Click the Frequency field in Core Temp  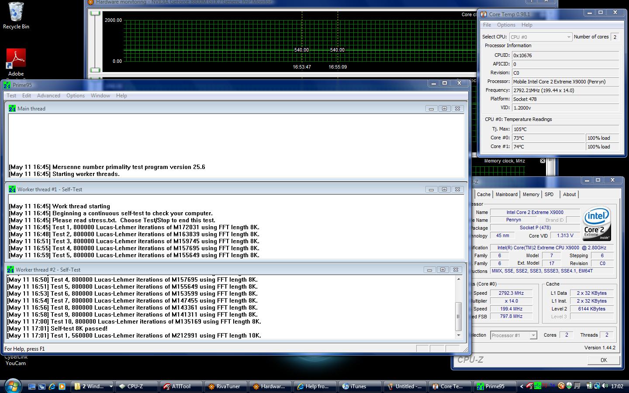[x=565, y=90]
